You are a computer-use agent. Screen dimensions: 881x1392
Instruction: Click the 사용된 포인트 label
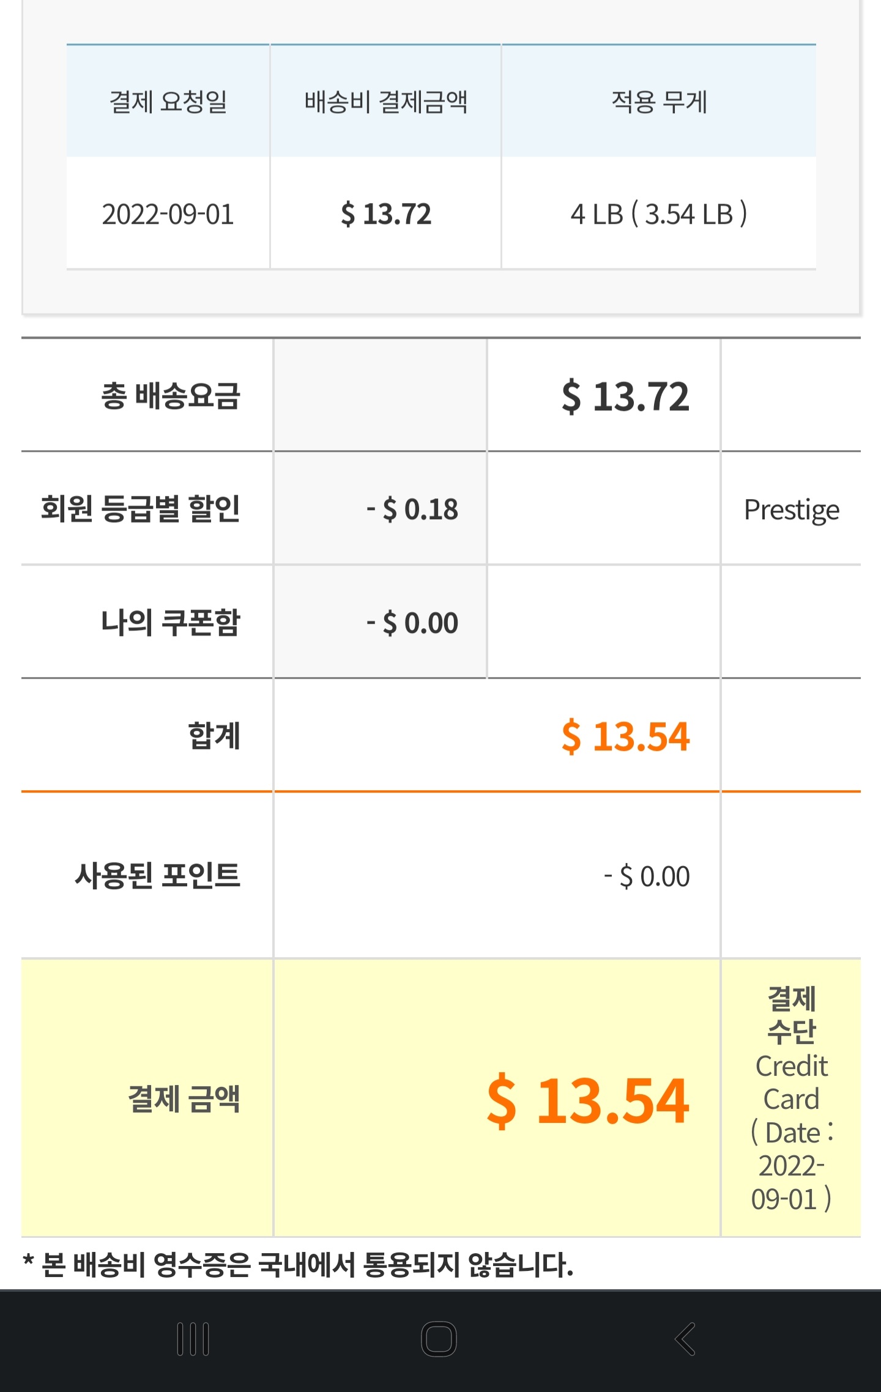coord(157,875)
